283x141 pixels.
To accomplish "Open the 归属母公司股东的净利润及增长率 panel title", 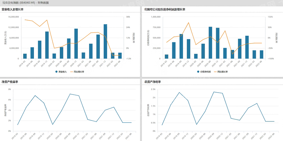I will point(164,10).
